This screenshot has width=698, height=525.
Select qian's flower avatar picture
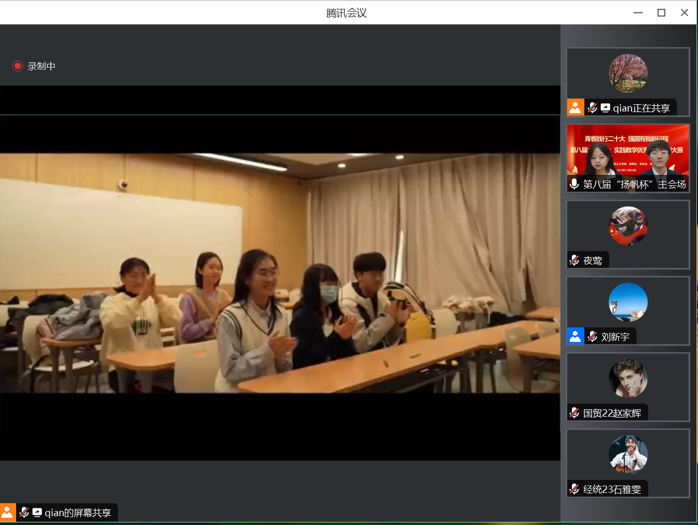pos(627,73)
